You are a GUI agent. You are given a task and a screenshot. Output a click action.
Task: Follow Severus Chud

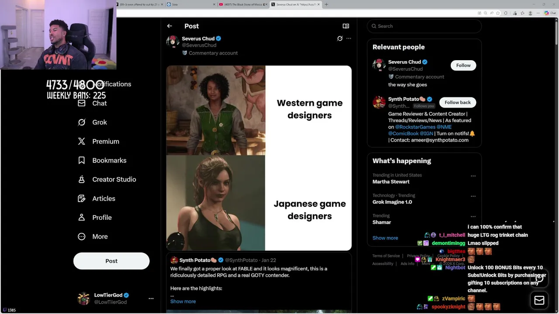[463, 65]
